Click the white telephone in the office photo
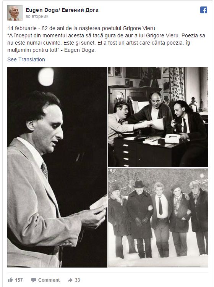Screen dimensions: 214x287 [x=172, y=139]
